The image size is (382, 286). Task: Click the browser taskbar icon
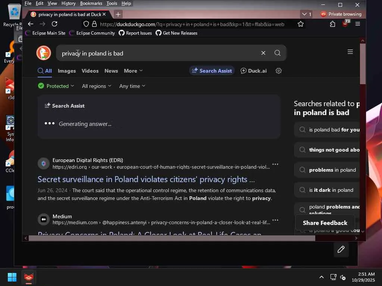29,277
